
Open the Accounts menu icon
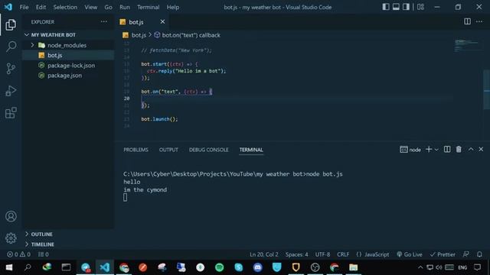coord(11,216)
